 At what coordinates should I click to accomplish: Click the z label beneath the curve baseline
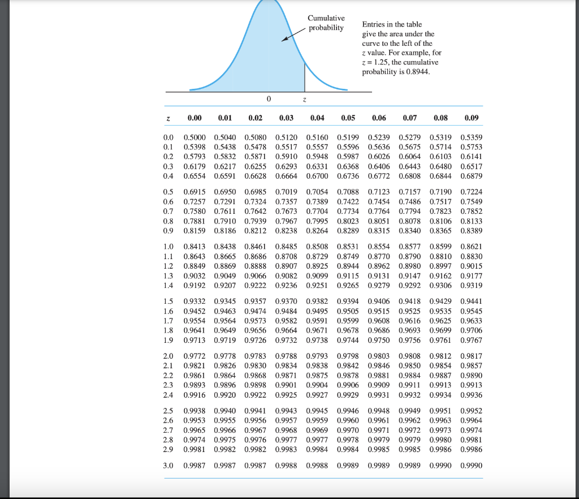304,100
